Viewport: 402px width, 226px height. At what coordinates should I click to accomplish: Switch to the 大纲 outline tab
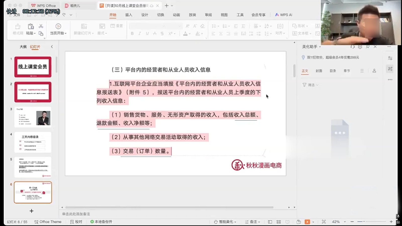coord(23,47)
